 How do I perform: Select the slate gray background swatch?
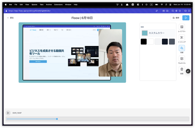tap(172, 42)
